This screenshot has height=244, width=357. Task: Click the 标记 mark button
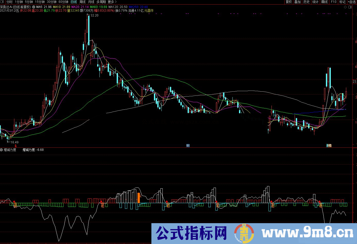tap(343, 2)
